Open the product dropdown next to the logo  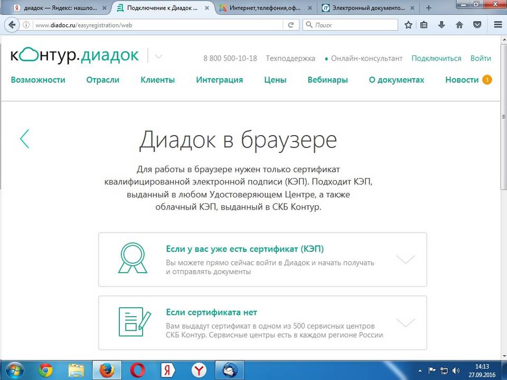(158, 56)
